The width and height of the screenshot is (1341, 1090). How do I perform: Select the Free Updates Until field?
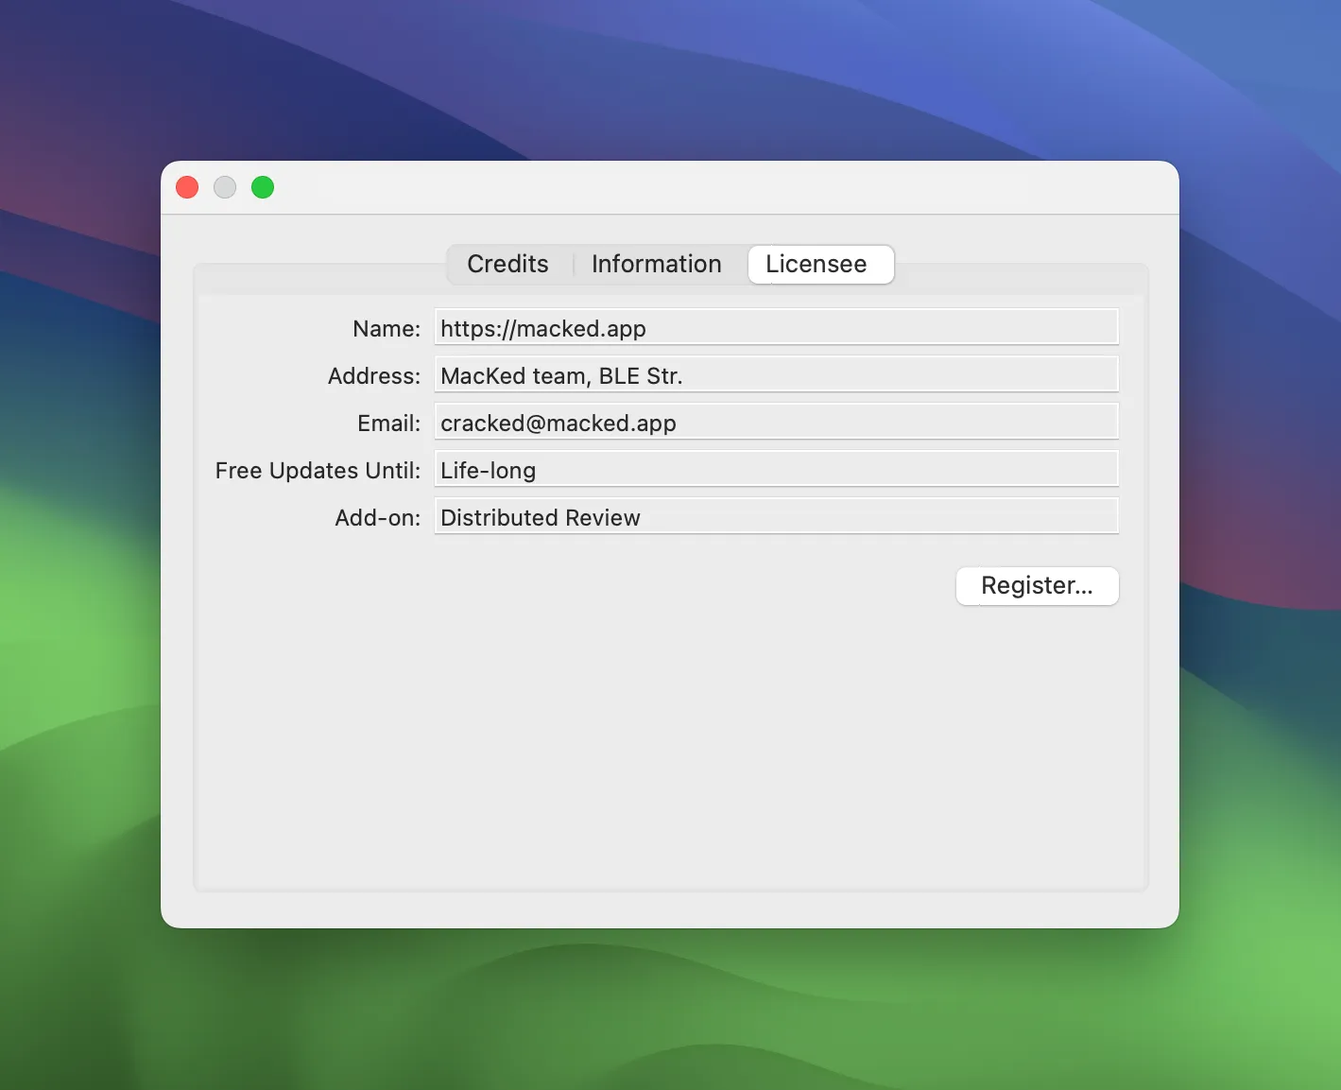point(775,470)
